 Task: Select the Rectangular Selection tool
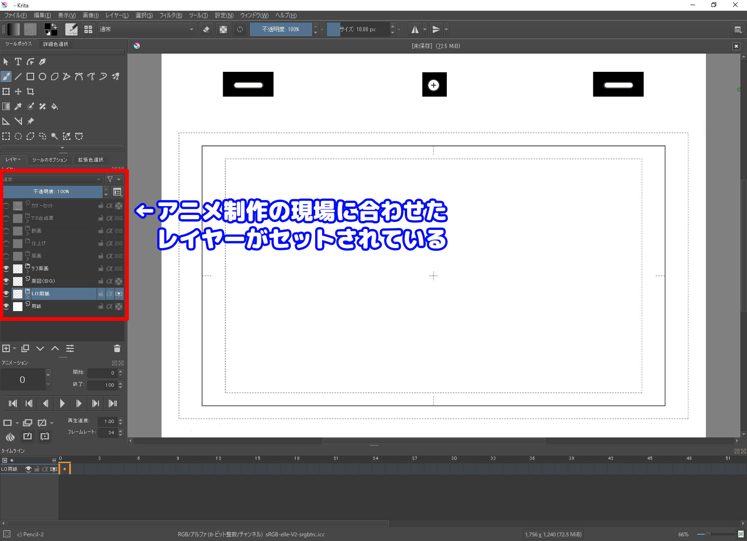6,136
